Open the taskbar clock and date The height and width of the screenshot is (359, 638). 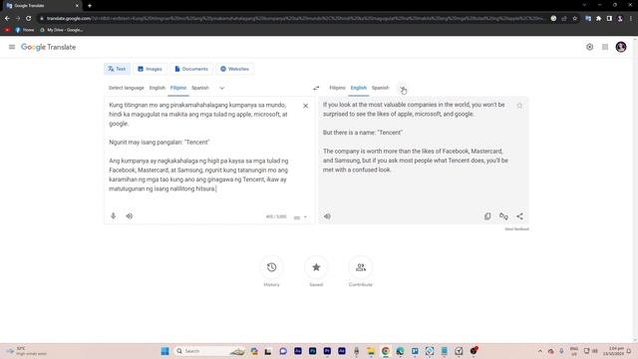pyautogui.click(x=613, y=351)
